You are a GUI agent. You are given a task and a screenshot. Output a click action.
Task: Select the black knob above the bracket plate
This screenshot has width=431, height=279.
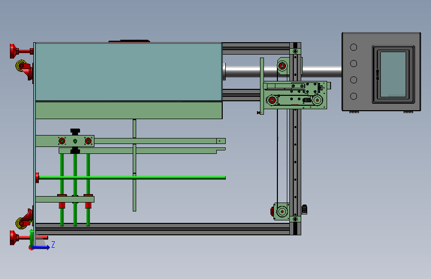pos(75,132)
